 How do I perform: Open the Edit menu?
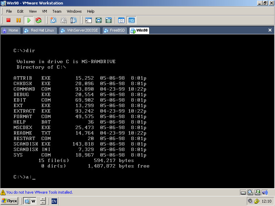pos(20,11)
